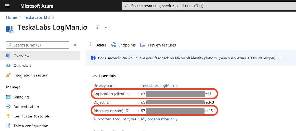This screenshot has width=296, height=131.
Task: Select Overview in the sidebar
Action: [x=40, y=56]
